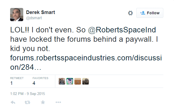The height and width of the screenshot is (112, 174).
Task: View the 4 favorites list
Action: 34,83
